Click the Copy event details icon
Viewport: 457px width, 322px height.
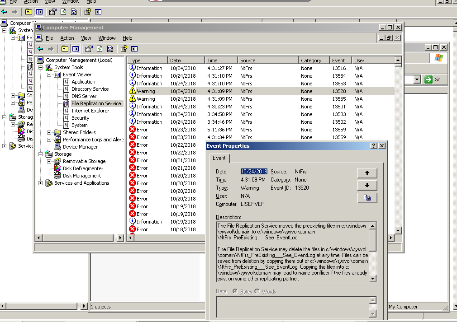pyautogui.click(x=367, y=198)
